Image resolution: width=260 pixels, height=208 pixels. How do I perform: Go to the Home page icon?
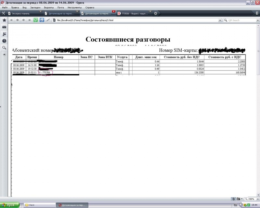42,20
